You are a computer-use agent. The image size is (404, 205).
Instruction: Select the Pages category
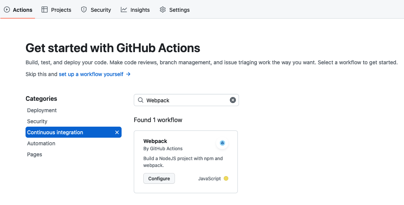pyautogui.click(x=35, y=154)
